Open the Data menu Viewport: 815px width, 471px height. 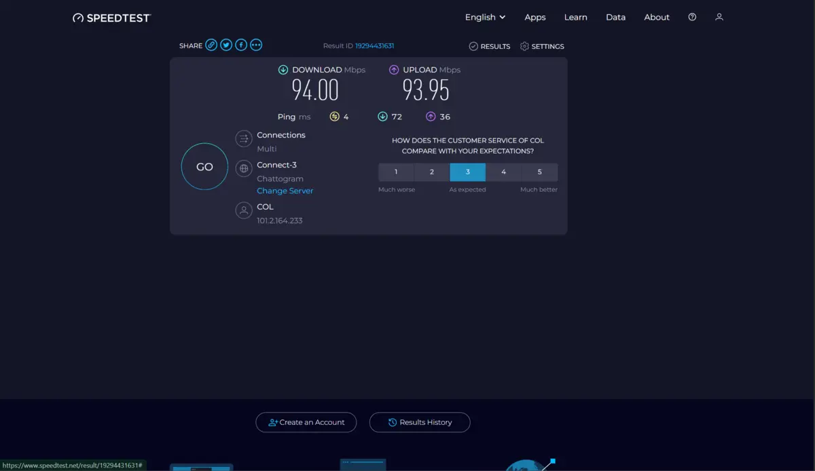[x=616, y=17]
